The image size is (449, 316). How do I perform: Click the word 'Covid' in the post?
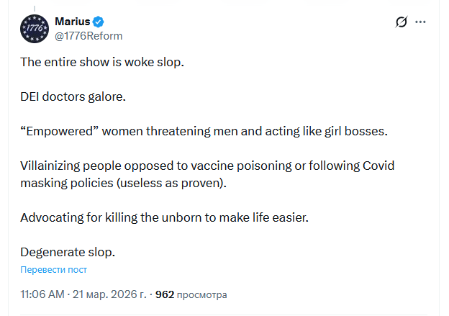[377, 166]
